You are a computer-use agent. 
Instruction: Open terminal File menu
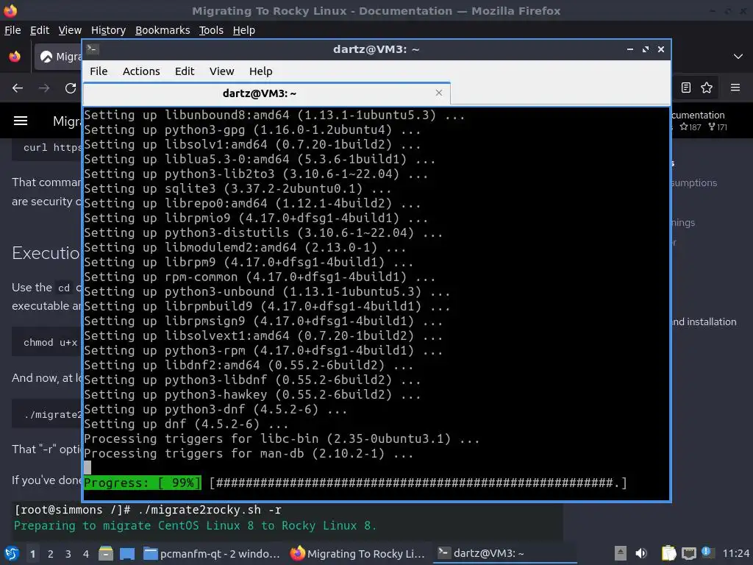click(x=99, y=71)
